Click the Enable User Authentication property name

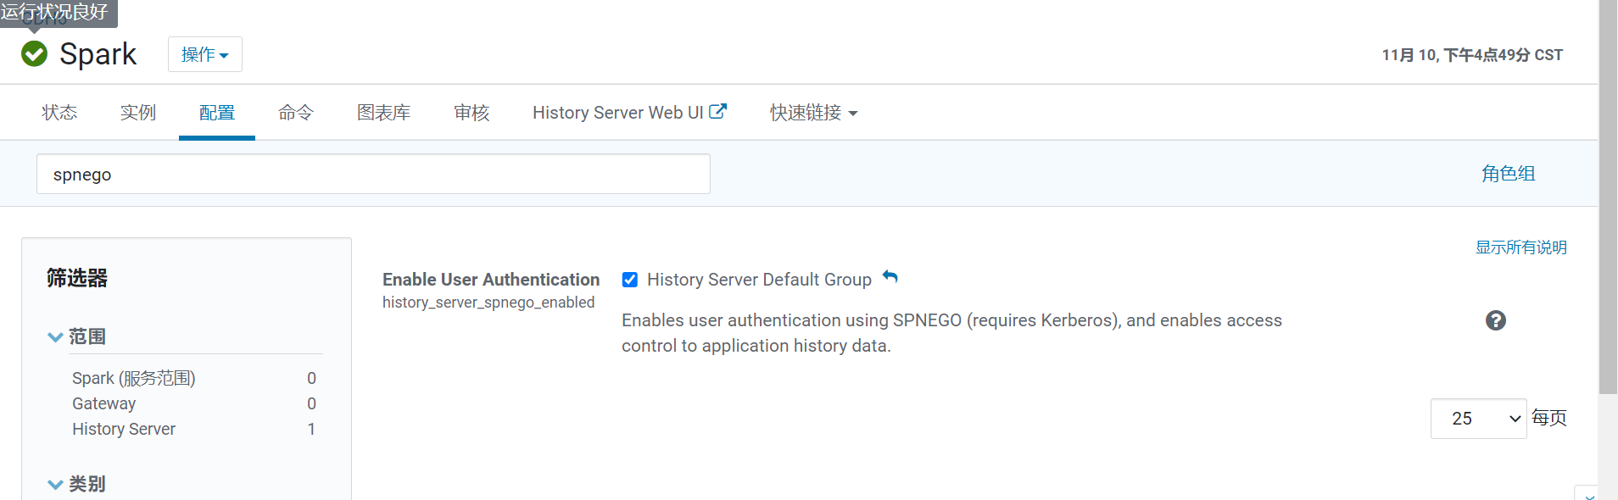tap(491, 280)
